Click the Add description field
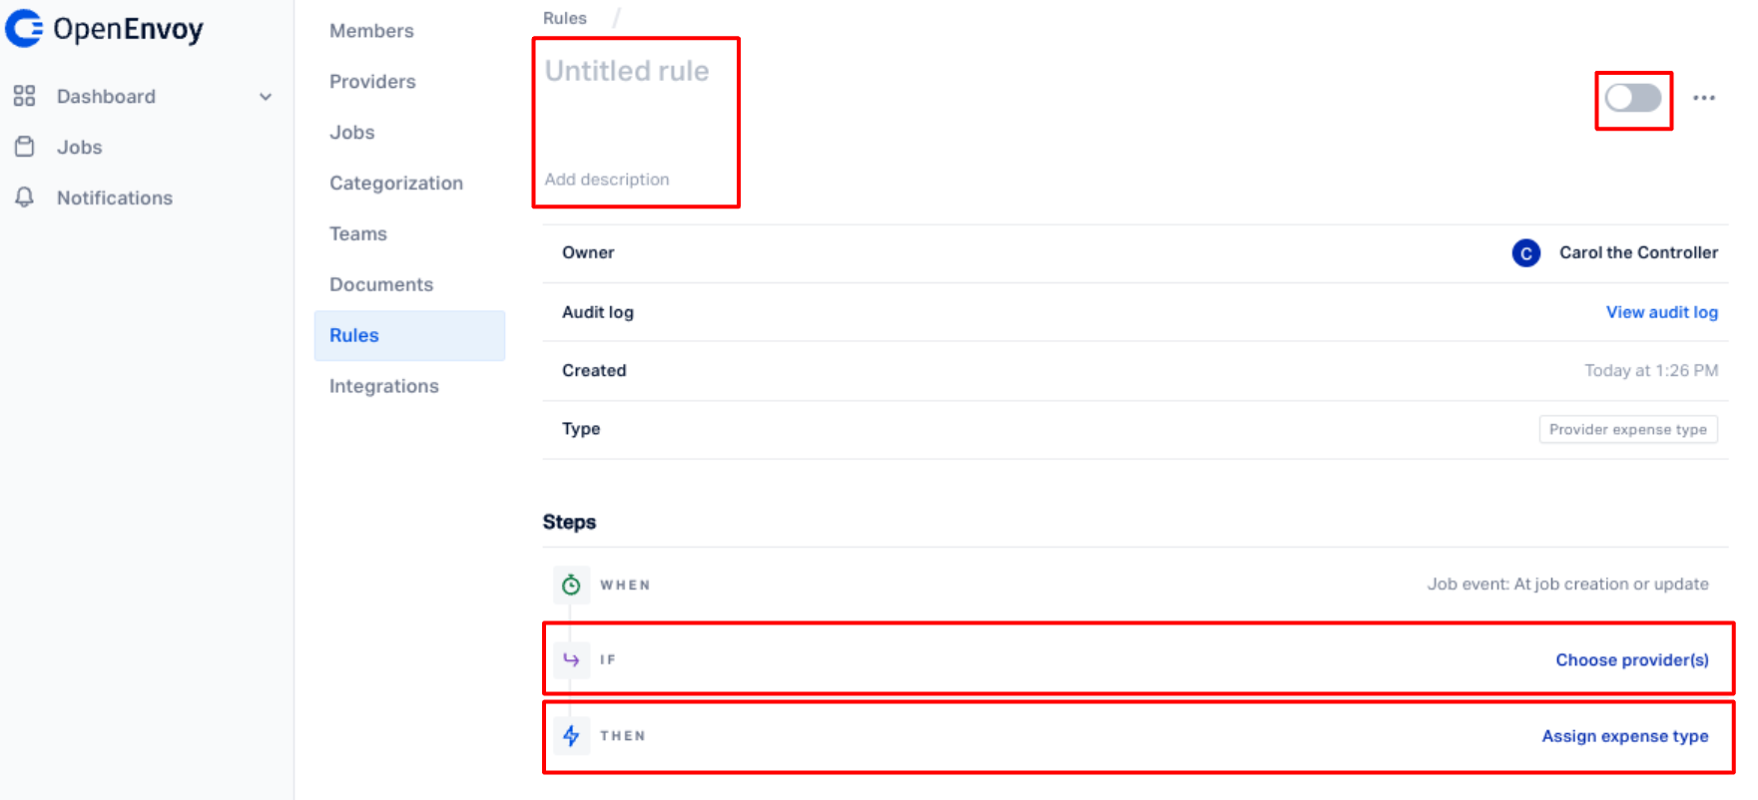This screenshot has width=1758, height=800. 607,180
